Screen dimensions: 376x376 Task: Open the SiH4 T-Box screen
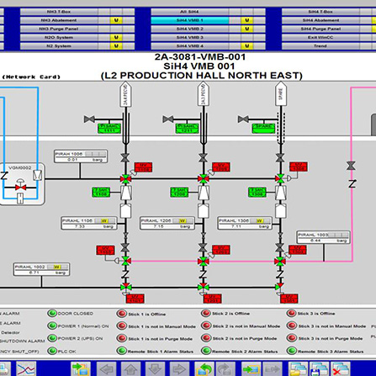(x=320, y=12)
